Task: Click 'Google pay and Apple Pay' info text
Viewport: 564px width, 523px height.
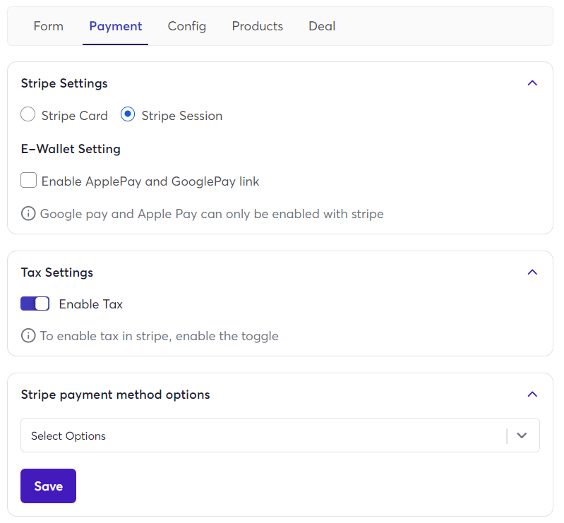Action: coord(212,214)
